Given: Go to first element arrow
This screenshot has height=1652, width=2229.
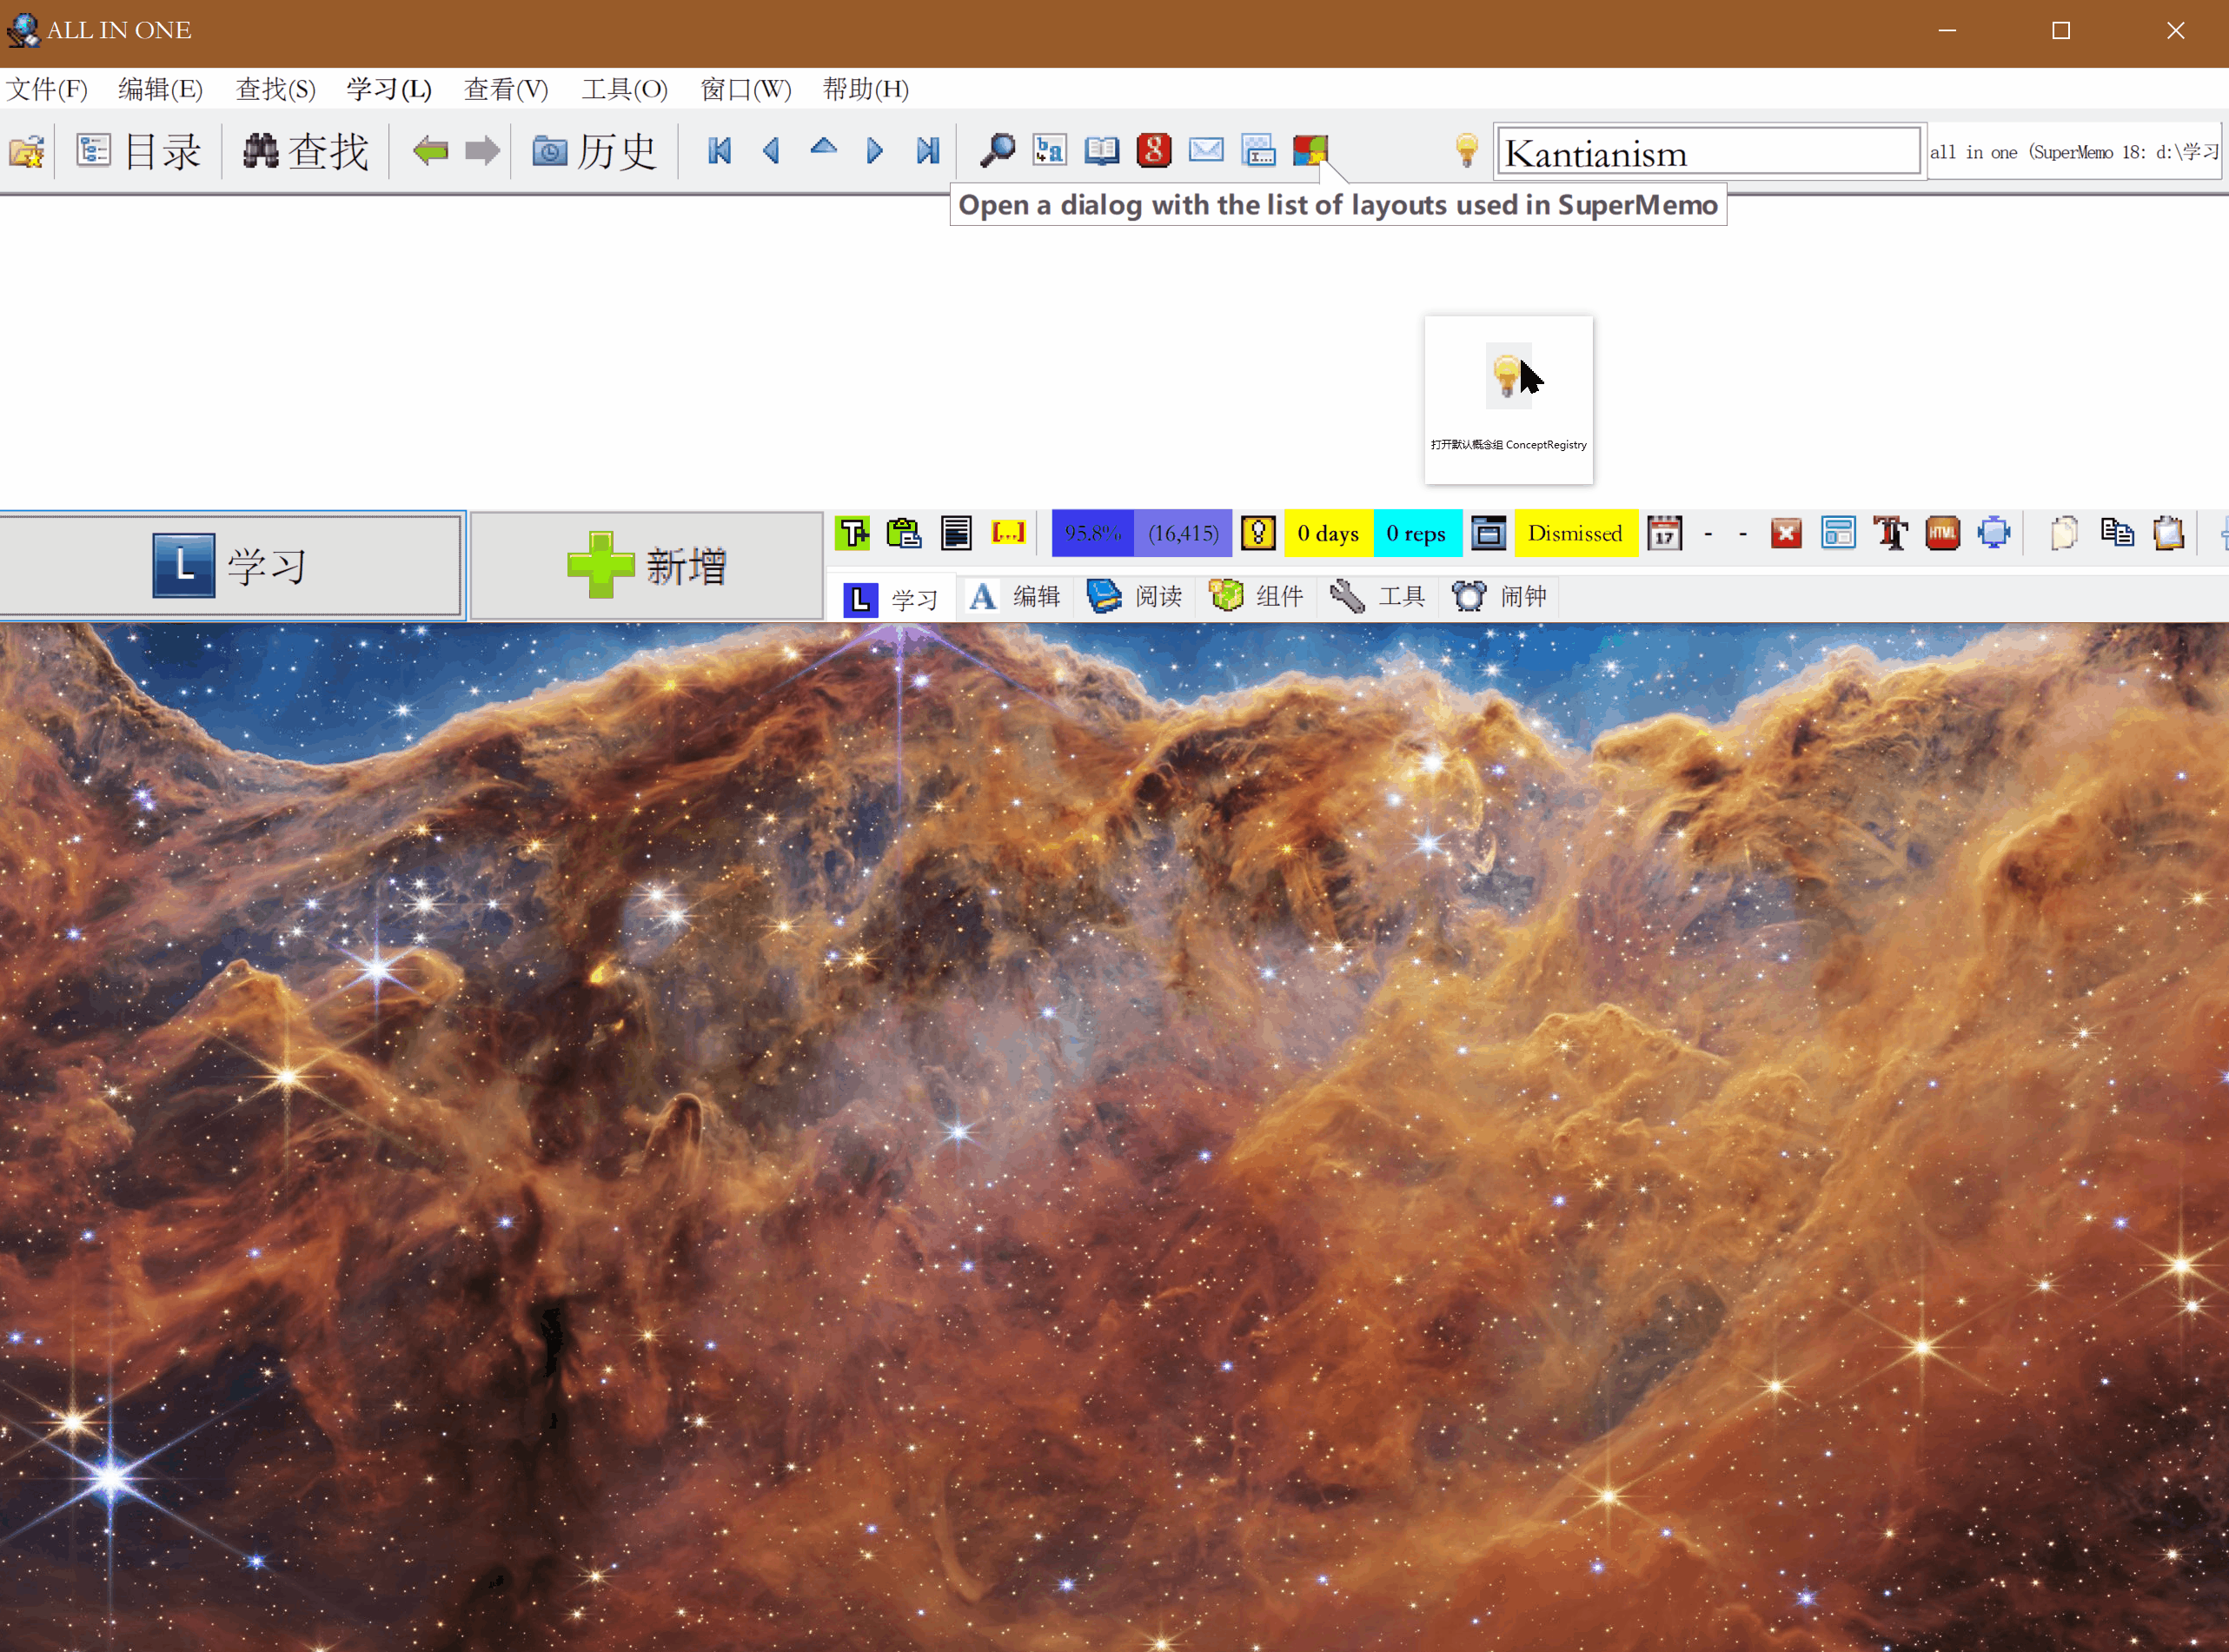Looking at the screenshot, I should [719, 151].
